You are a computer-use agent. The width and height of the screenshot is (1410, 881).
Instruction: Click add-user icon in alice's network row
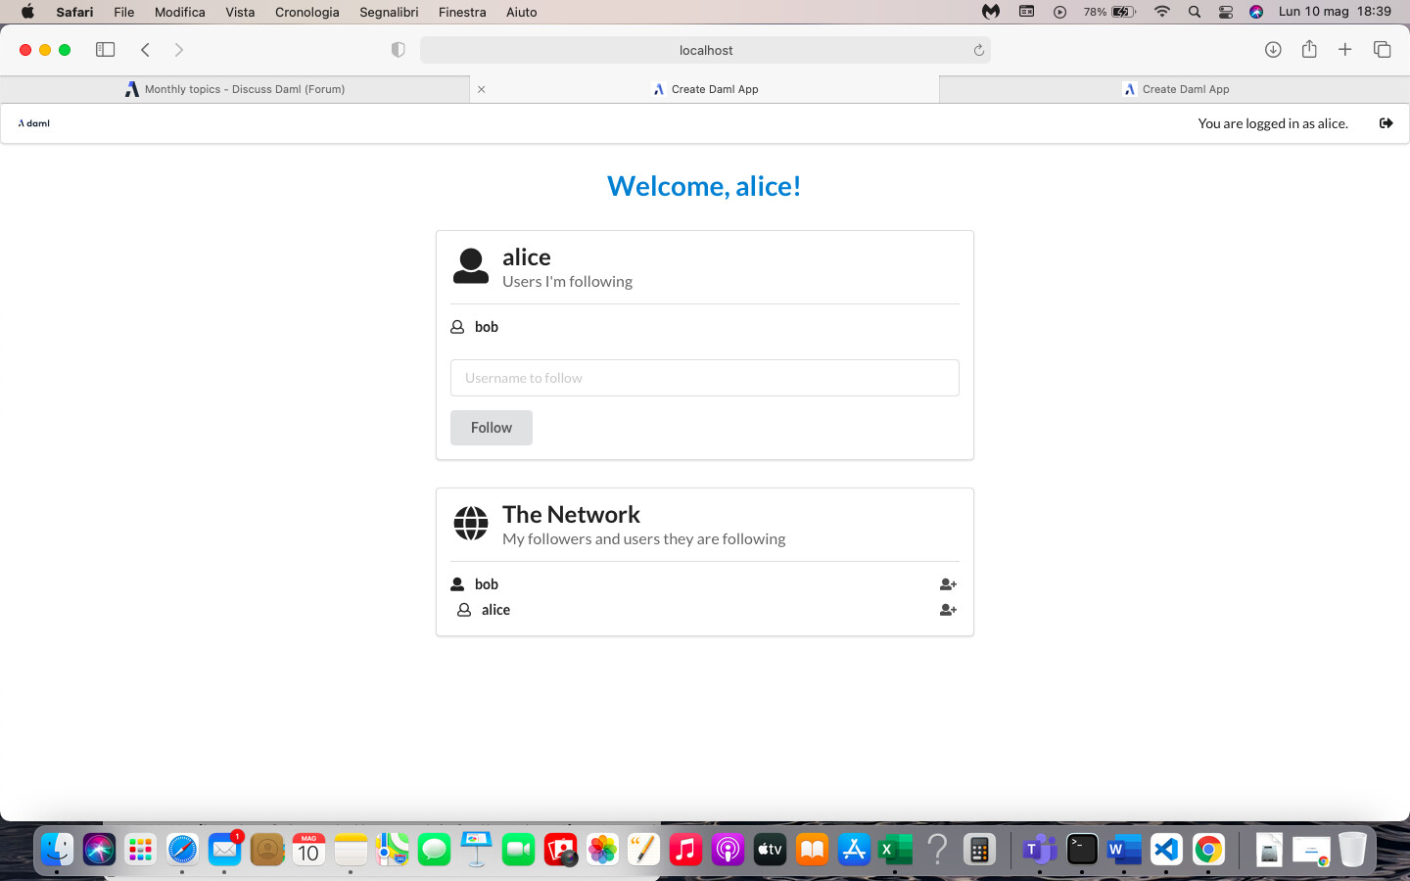tap(947, 610)
